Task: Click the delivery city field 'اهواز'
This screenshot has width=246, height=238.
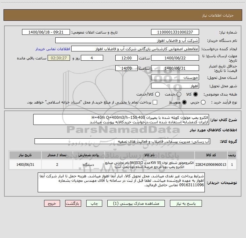Action: (175, 86)
